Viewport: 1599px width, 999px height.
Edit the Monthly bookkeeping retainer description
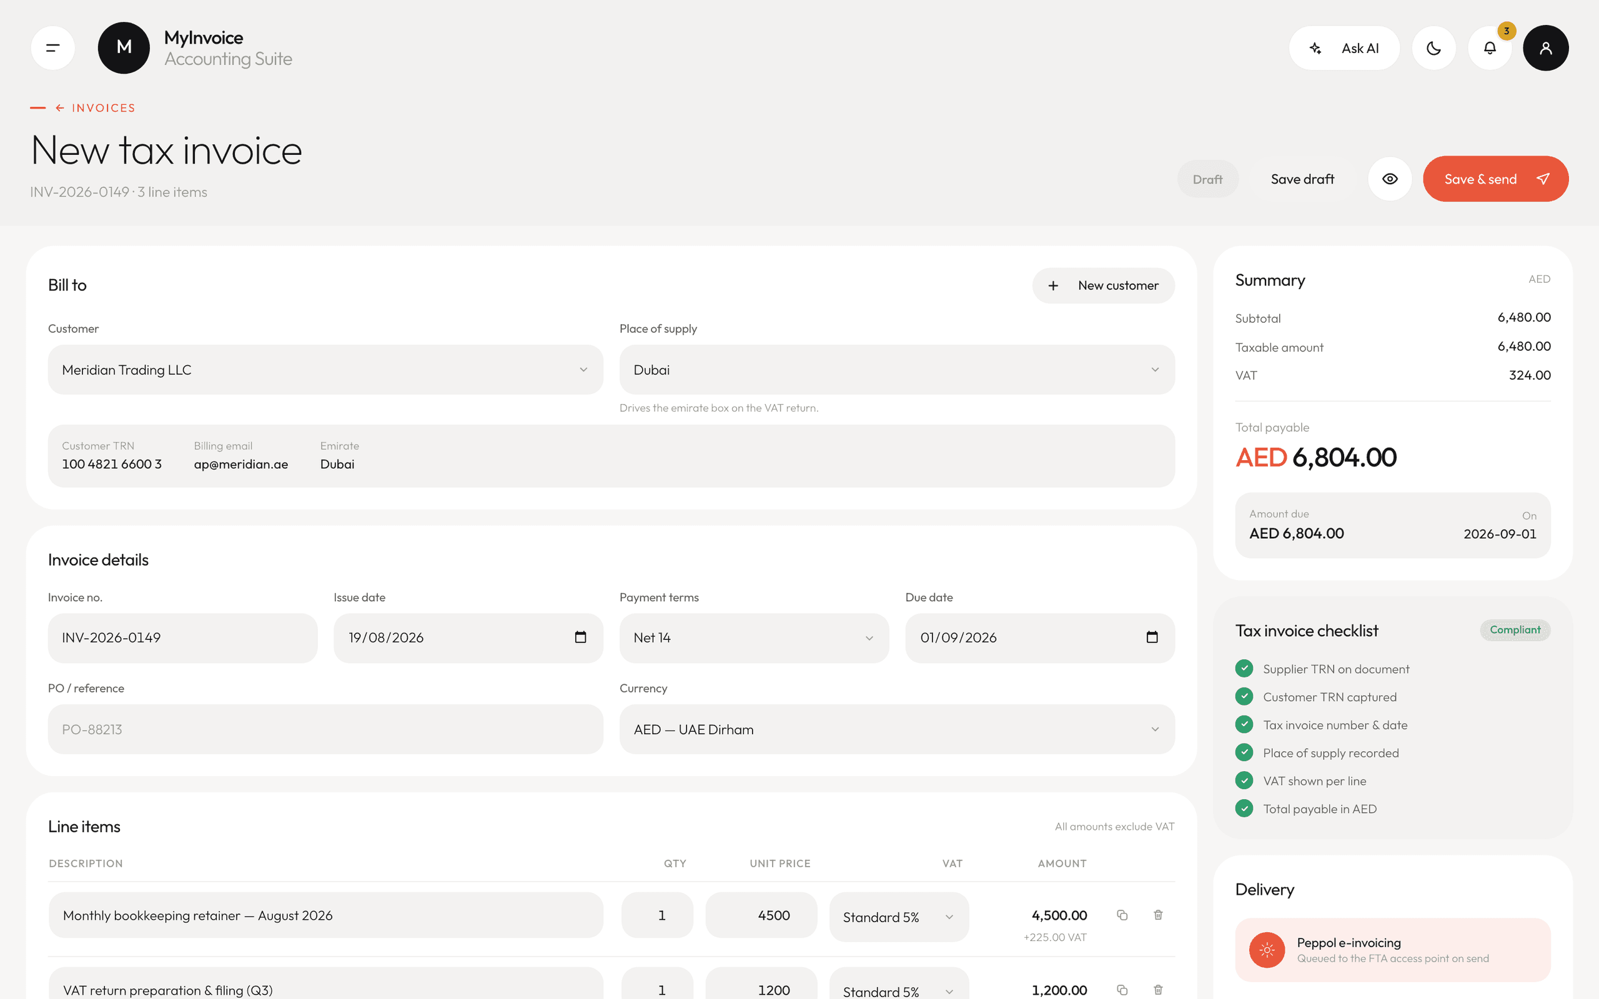(x=326, y=915)
